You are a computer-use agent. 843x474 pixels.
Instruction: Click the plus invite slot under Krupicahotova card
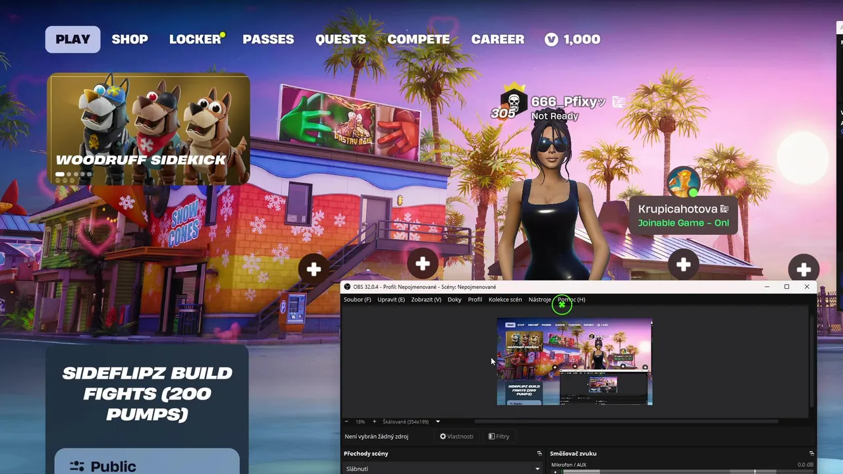point(683,265)
